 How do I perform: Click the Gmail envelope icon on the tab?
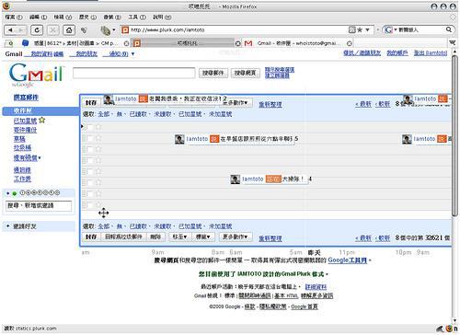click(x=248, y=43)
